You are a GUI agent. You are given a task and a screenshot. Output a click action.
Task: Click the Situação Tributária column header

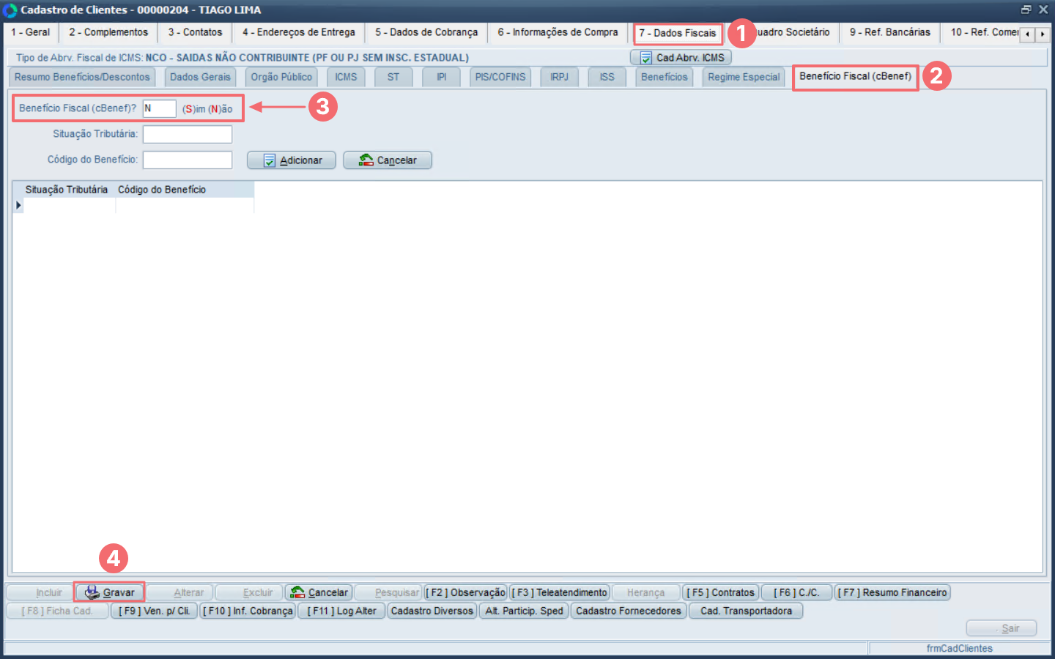point(66,190)
